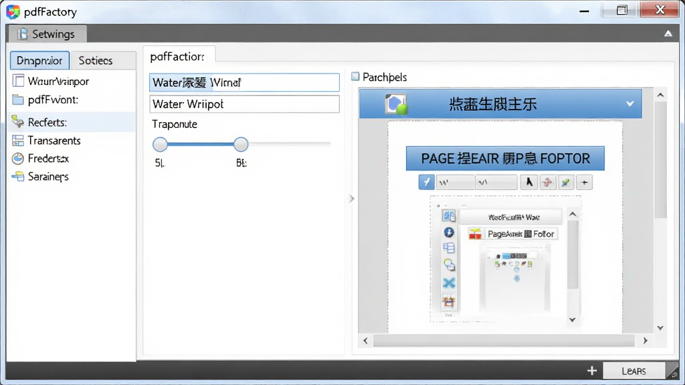The height and width of the screenshot is (385, 685).
Task: Open the pdfFactior tab
Action: (x=178, y=57)
